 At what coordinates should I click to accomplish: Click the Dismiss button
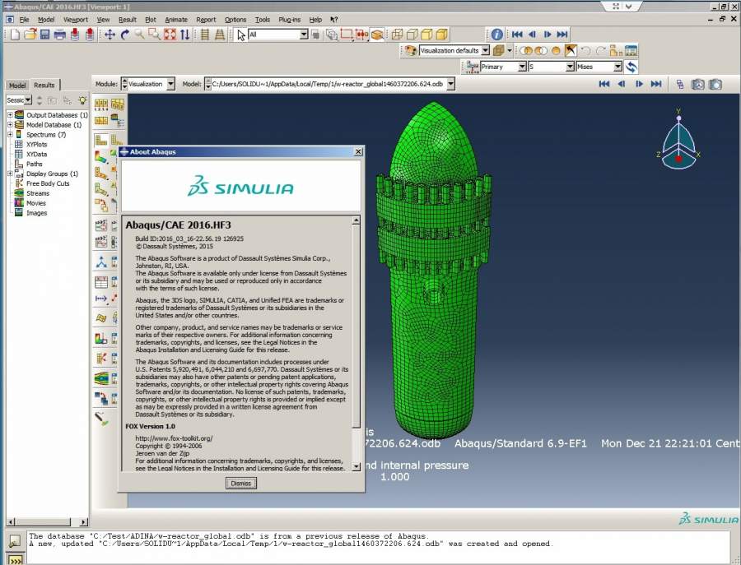point(241,484)
